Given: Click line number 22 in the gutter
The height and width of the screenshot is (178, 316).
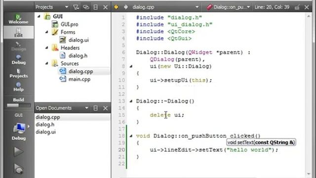Looking at the screenshot, I should click(121, 164).
